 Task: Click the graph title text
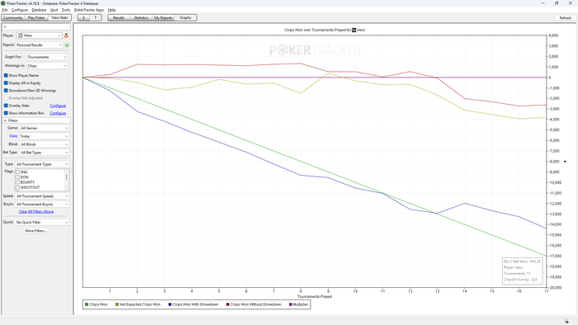[x=325, y=30]
